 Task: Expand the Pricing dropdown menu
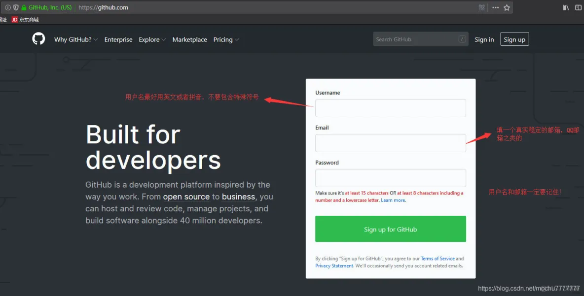pyautogui.click(x=226, y=39)
